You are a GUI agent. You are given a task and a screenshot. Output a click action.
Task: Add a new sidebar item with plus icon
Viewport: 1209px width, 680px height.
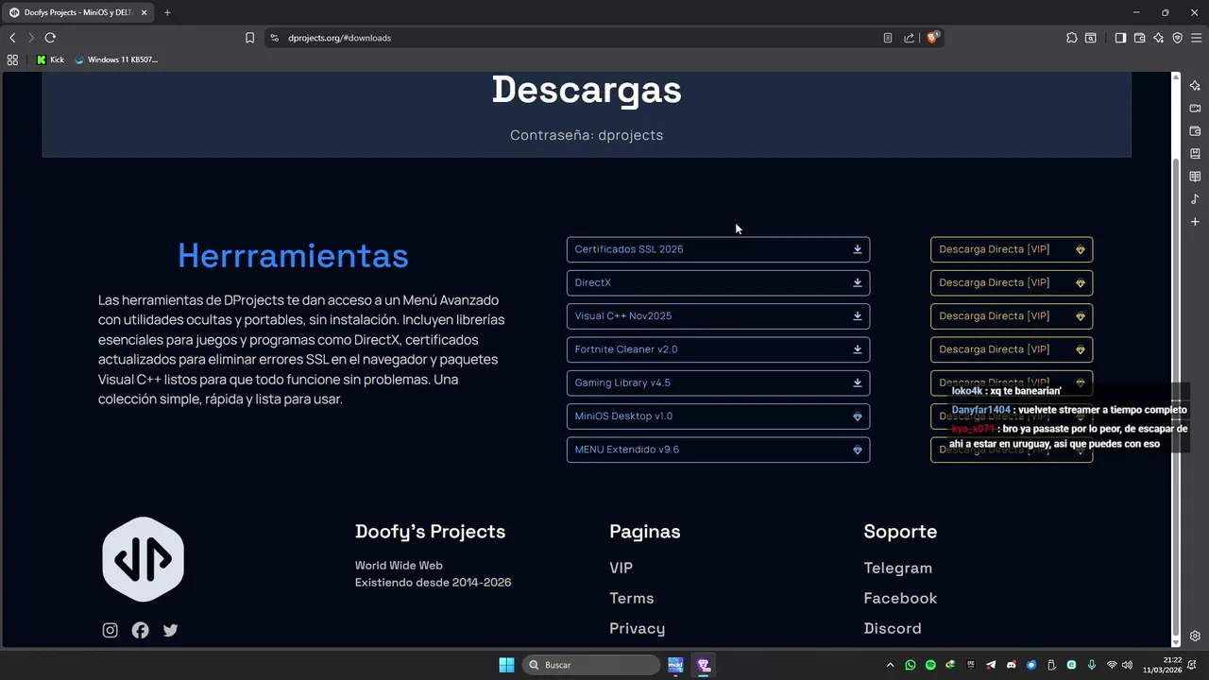[x=1195, y=222]
